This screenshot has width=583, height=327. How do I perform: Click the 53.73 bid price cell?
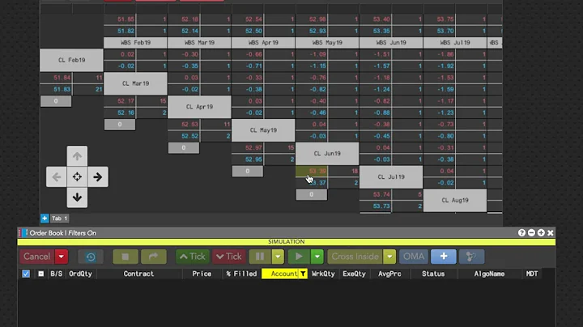point(376,206)
